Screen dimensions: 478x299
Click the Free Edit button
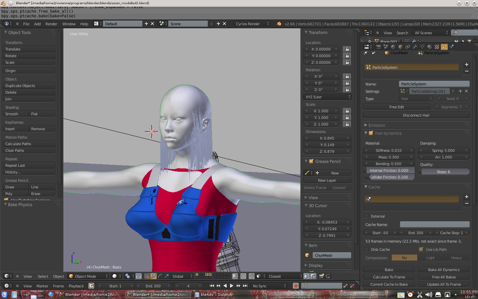coord(397,107)
